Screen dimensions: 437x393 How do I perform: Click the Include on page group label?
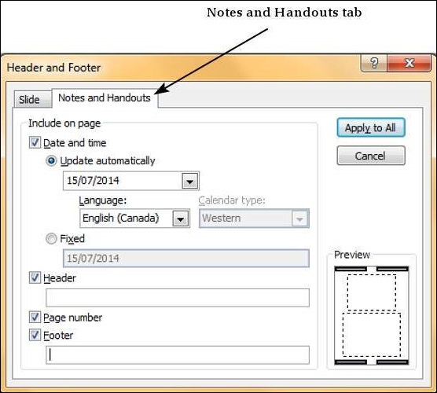[x=64, y=123]
